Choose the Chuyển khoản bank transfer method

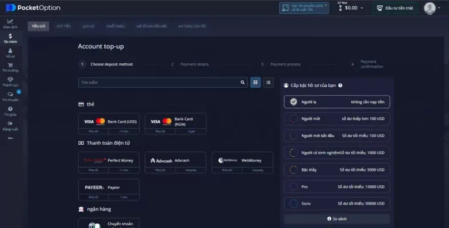[109, 223]
